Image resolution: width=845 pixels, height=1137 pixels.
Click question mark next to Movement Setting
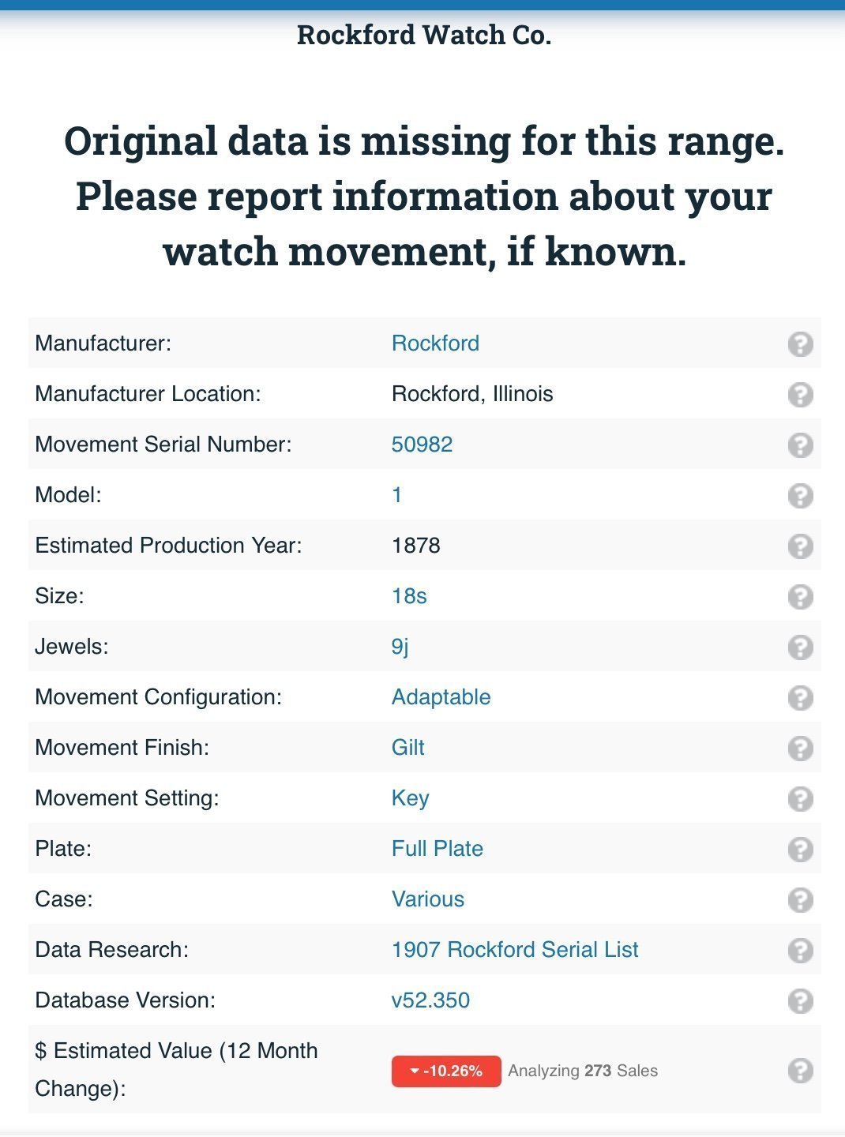click(800, 799)
